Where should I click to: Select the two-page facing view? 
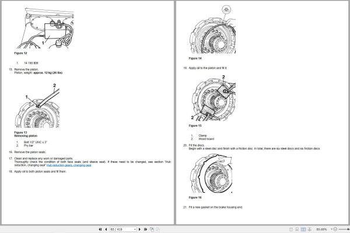click(303, 229)
